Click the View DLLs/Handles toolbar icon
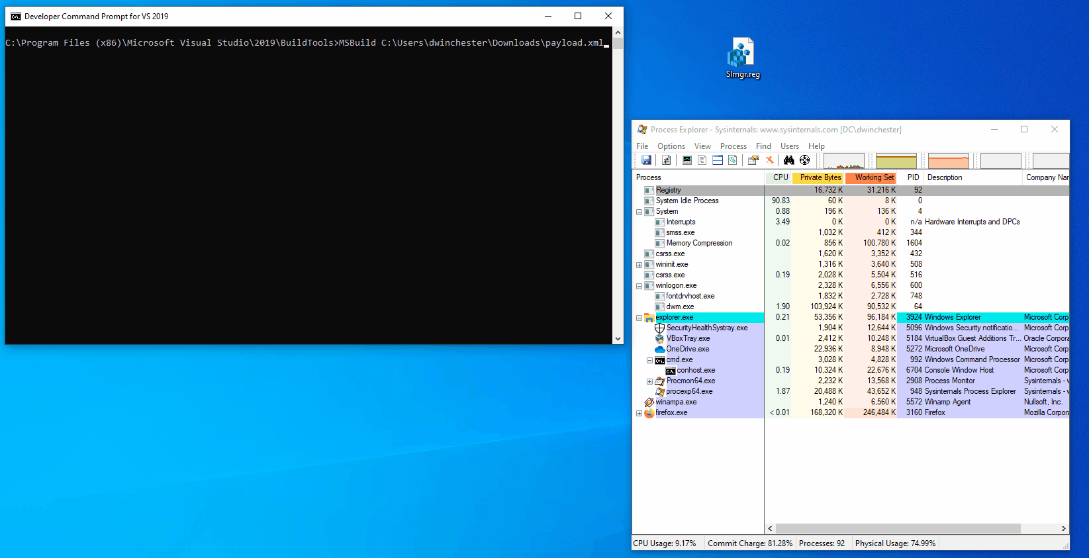Viewport: 1089px width, 558px height. pos(733,160)
